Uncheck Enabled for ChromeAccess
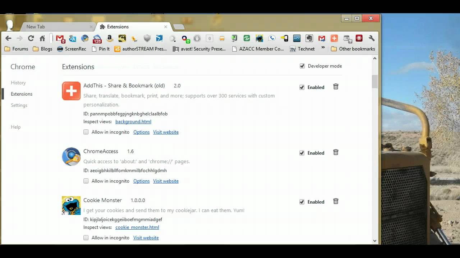460x258 pixels. pos(302,153)
